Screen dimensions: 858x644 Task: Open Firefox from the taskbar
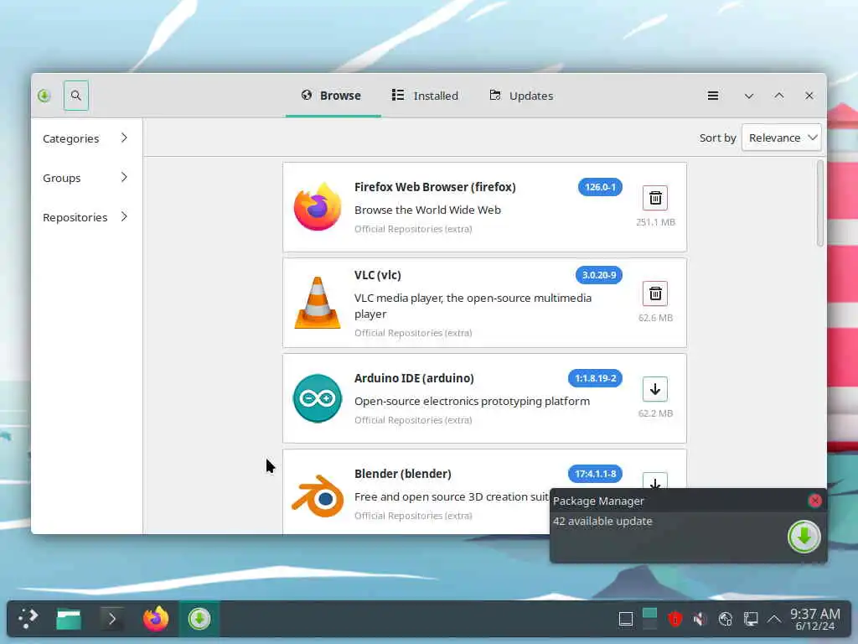click(155, 619)
